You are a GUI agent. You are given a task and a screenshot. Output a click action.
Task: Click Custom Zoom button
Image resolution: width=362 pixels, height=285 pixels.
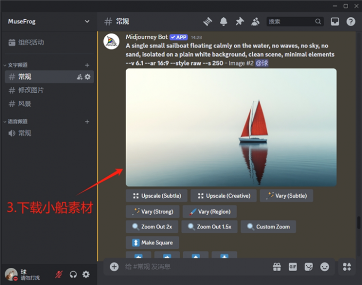click(268, 226)
